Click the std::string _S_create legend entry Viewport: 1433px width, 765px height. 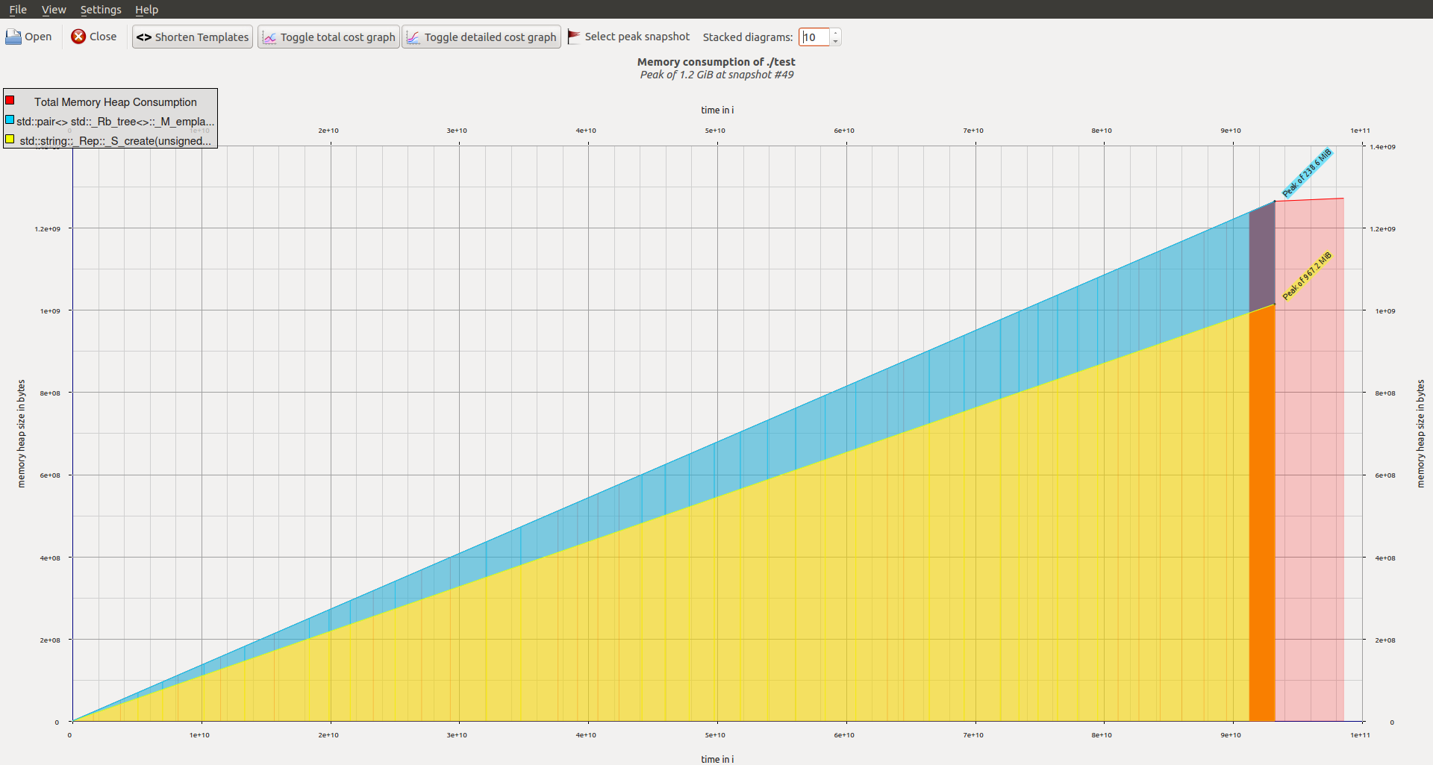pos(116,141)
